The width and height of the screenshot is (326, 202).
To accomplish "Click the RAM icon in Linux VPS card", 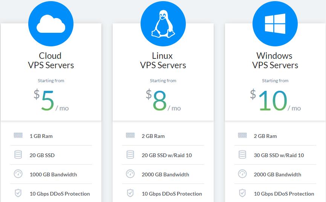I will 130,136.
